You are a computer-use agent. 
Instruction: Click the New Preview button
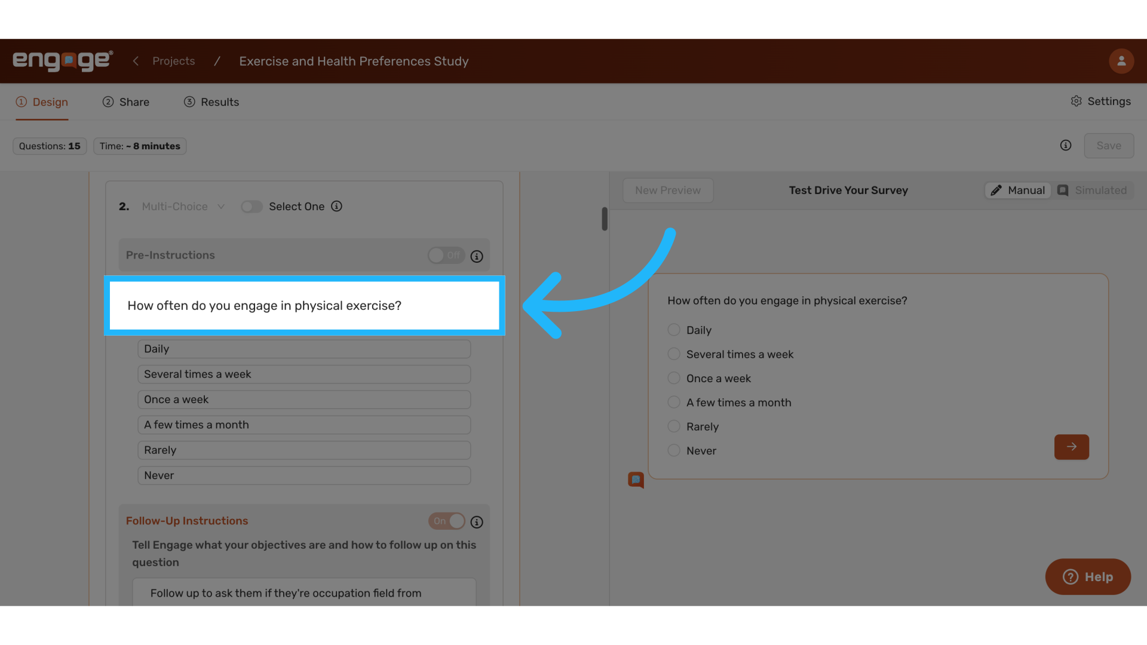pos(668,191)
